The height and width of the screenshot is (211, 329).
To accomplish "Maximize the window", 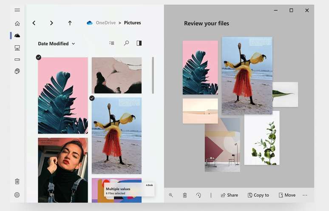I will [x=291, y=10].
